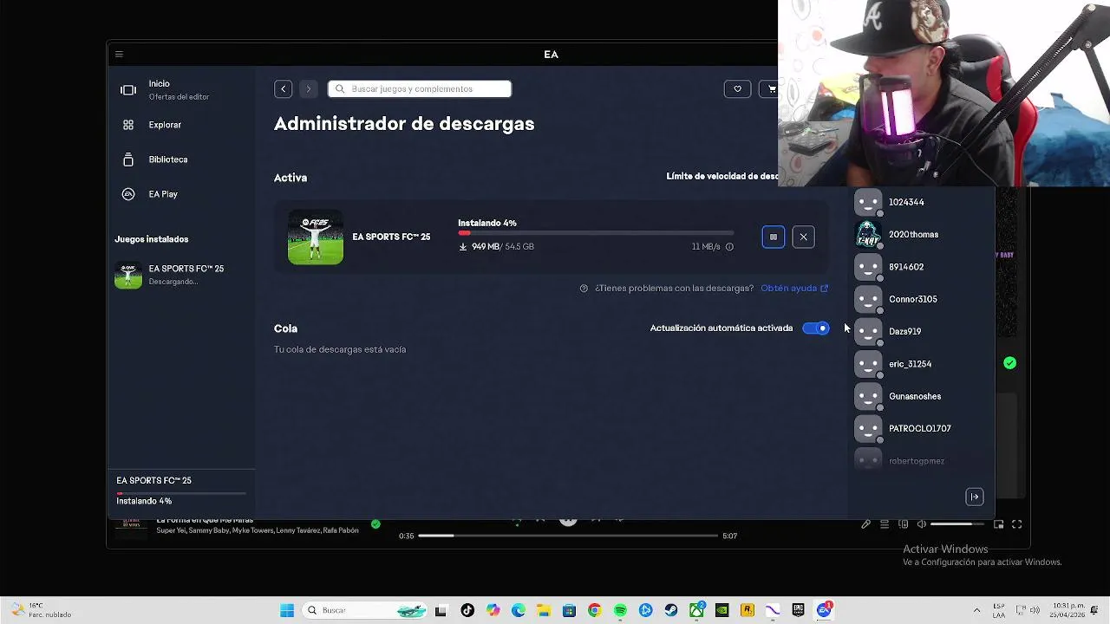Image resolution: width=1110 pixels, height=624 pixels.
Task: Open friend 2020thomas avatar
Action: (868, 234)
